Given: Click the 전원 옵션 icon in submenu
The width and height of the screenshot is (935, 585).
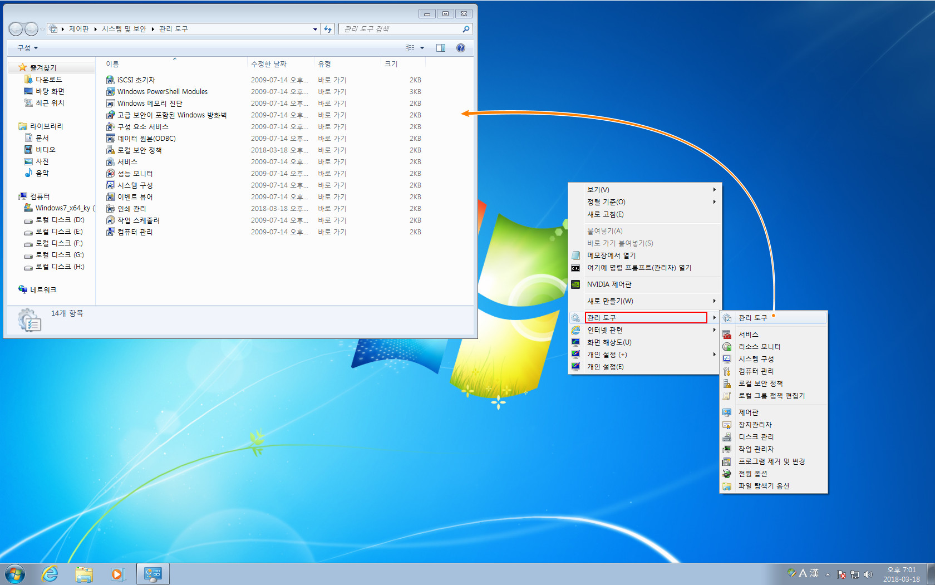Looking at the screenshot, I should [727, 474].
